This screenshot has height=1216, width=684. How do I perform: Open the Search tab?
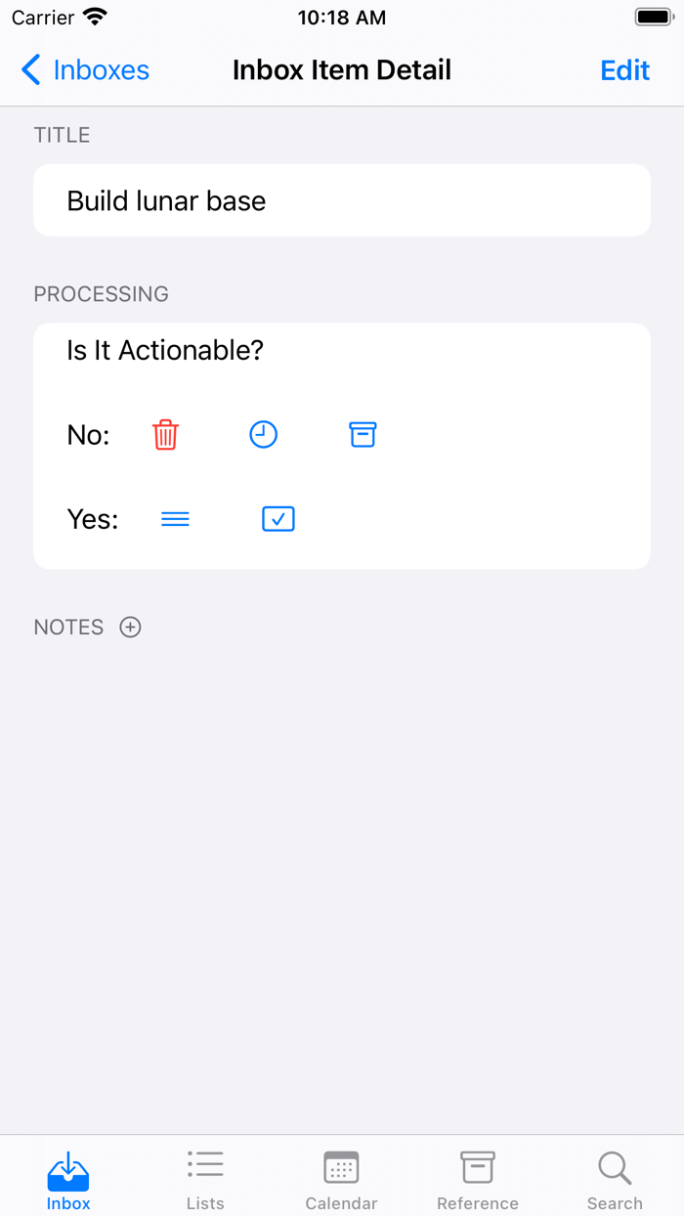point(615,1180)
